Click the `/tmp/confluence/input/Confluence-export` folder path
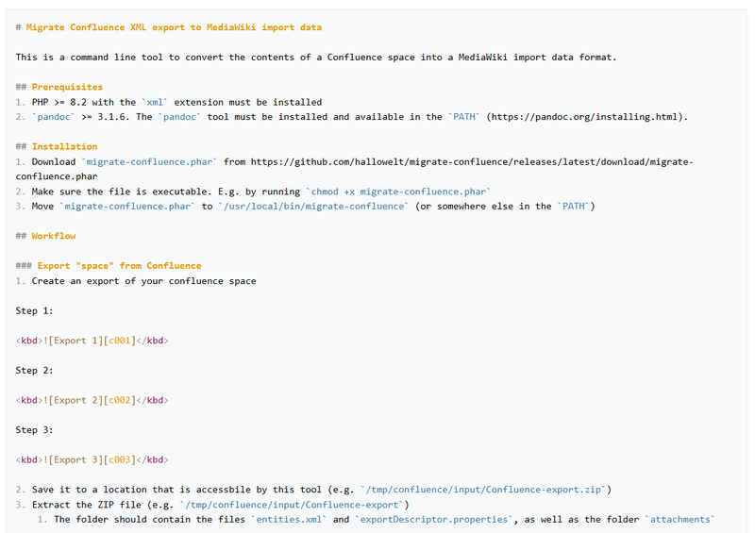755x533 pixels. [x=292, y=505]
